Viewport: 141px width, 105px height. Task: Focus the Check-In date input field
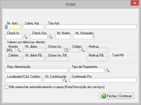click(14, 37)
